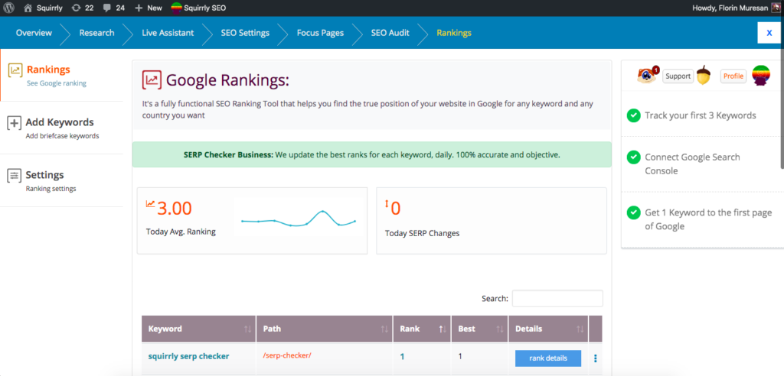The image size is (784, 376).
Task: Open the WordPress logo menu
Action: coord(9,8)
